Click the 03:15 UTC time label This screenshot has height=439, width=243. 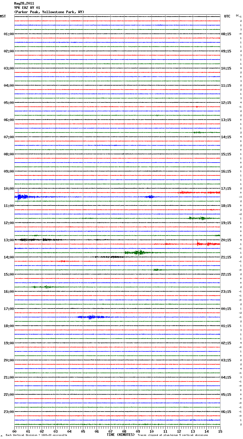(x=226, y=360)
